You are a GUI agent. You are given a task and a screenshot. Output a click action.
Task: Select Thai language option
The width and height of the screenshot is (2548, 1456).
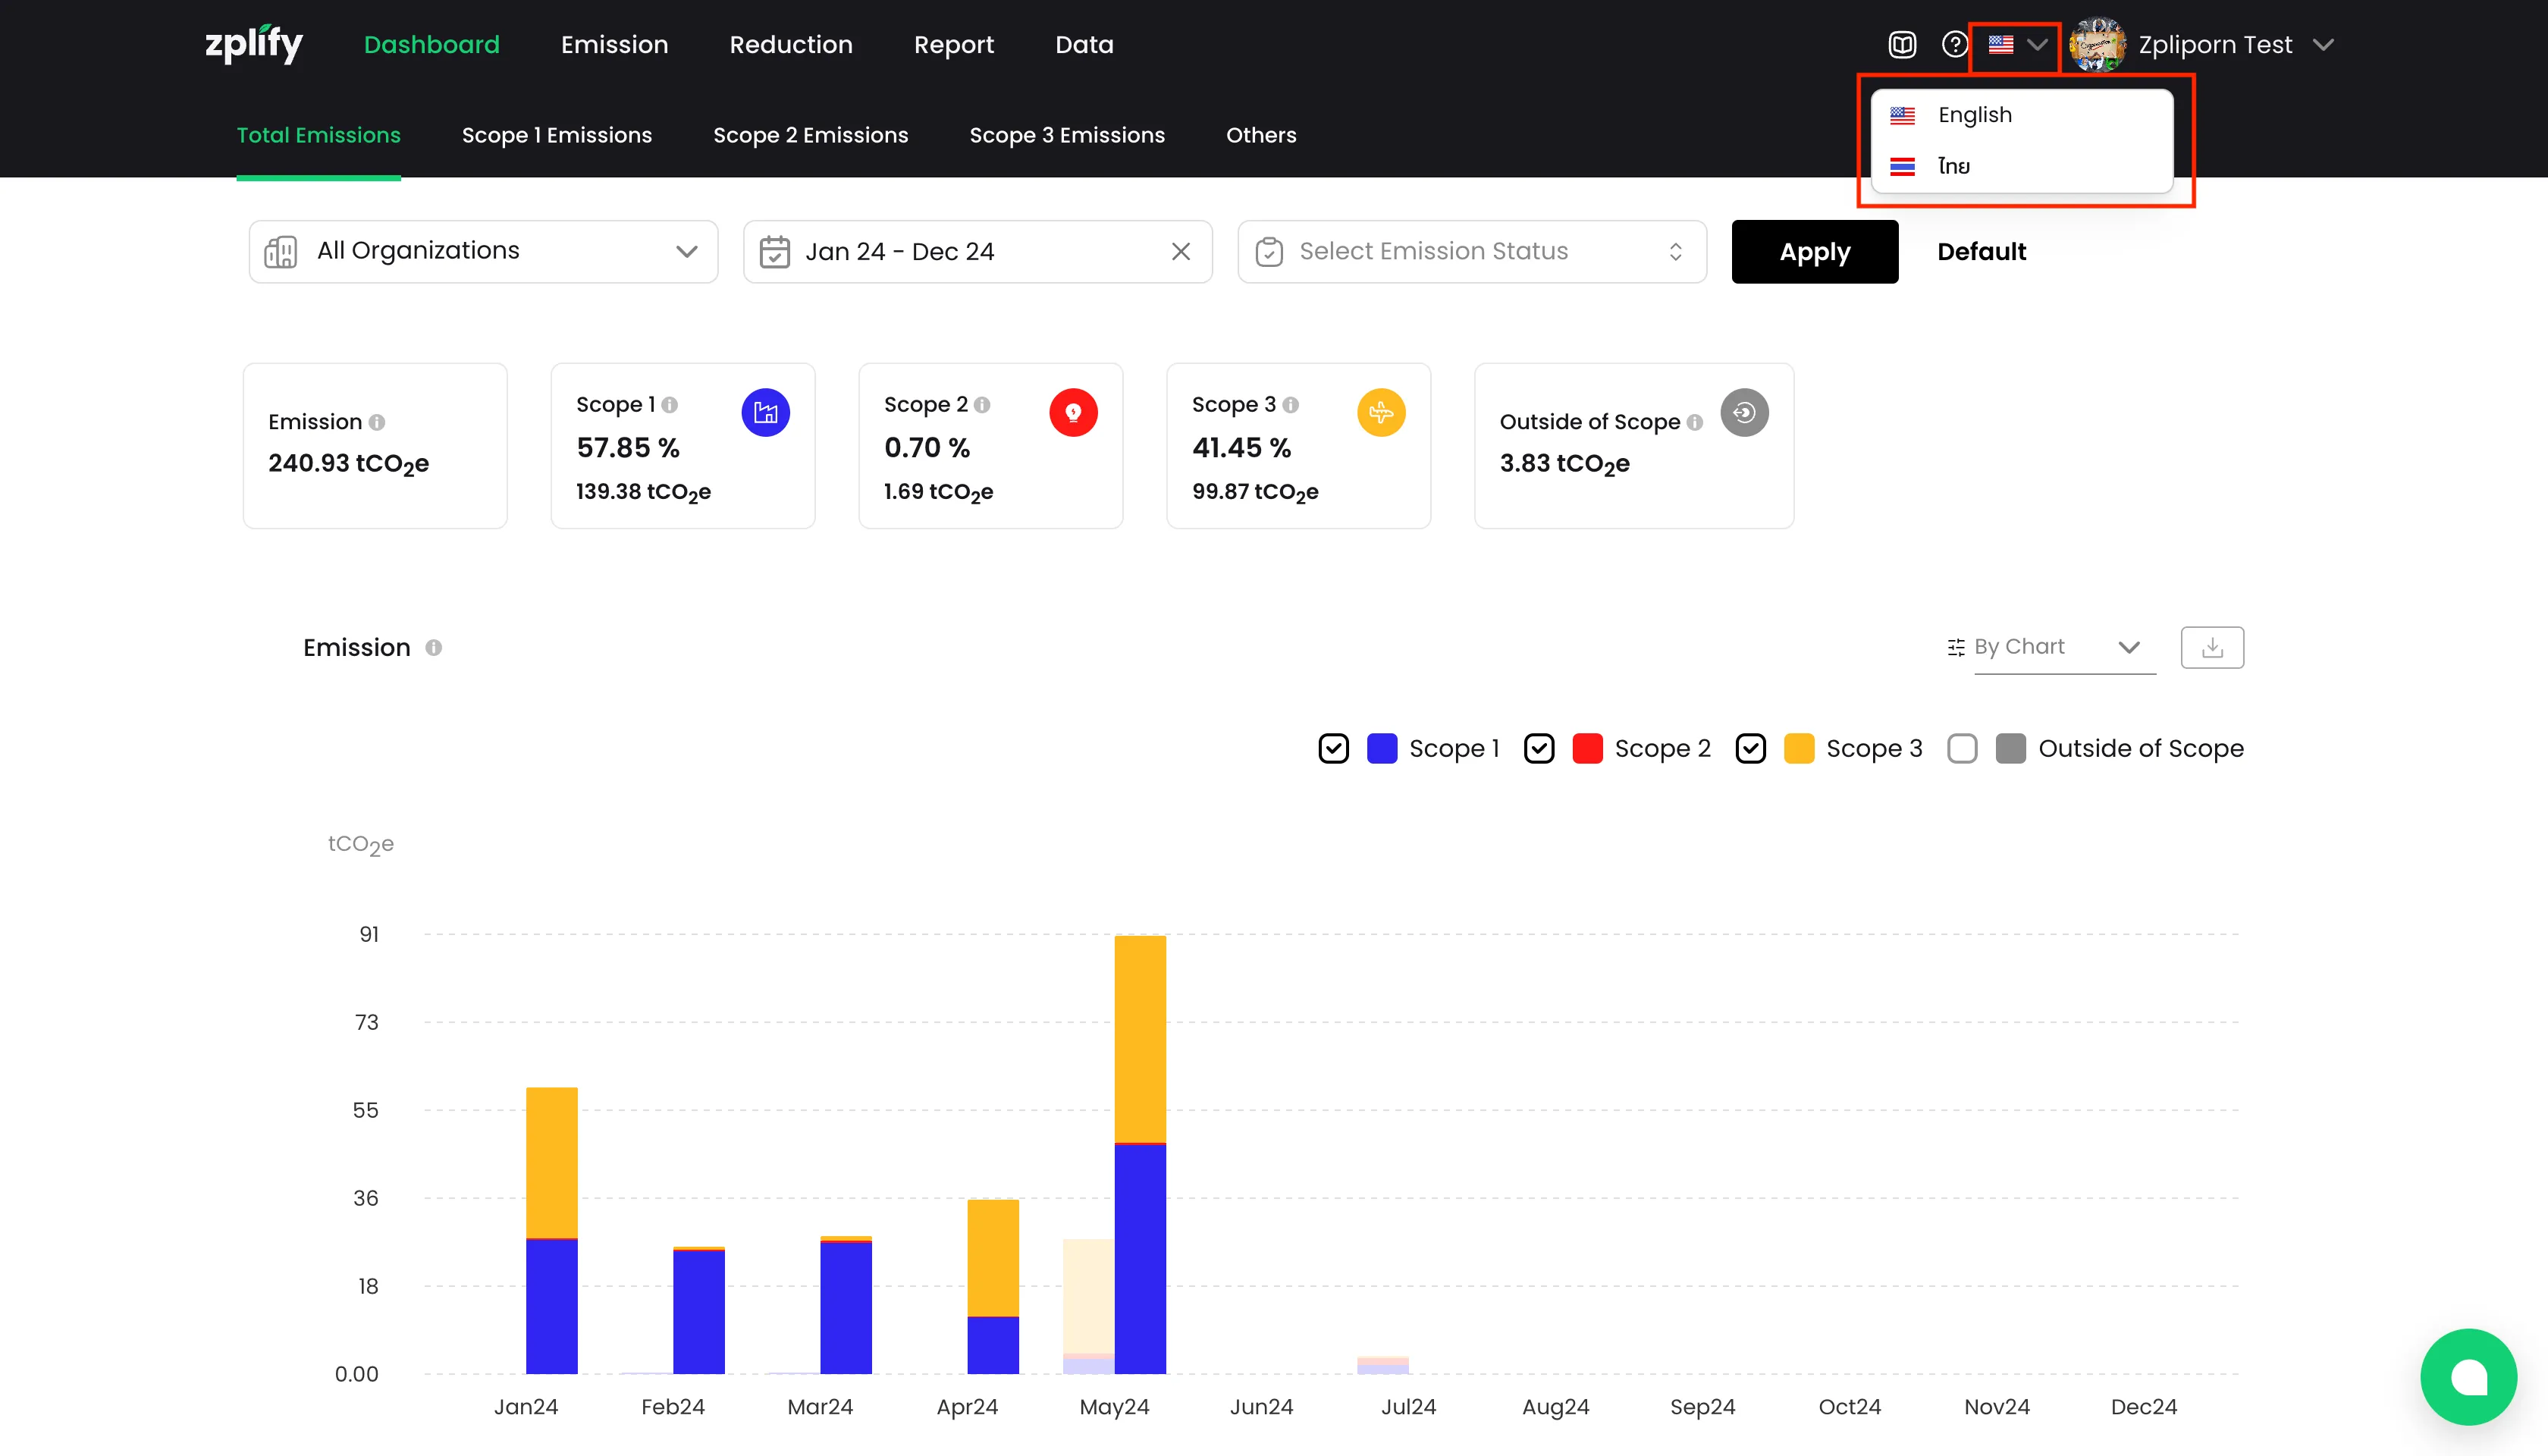coord(1954,166)
